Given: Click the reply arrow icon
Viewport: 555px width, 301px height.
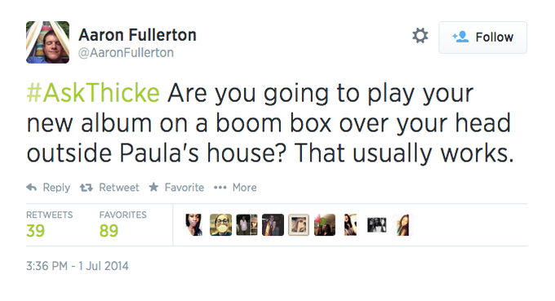Looking at the screenshot, I should [x=32, y=187].
